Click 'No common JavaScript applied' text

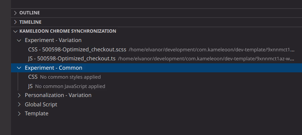tap(70, 86)
